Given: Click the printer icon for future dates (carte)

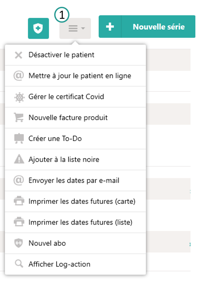Looking at the screenshot, I should (x=18, y=201).
